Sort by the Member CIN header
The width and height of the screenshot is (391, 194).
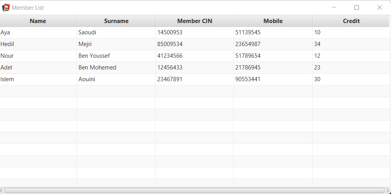click(194, 21)
